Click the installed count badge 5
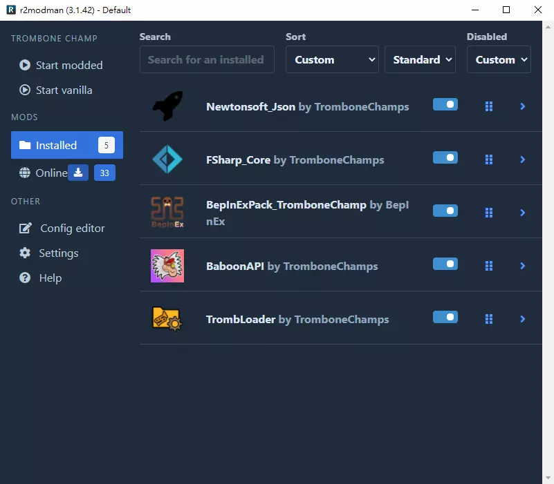This screenshot has height=484, width=554. 107,145
